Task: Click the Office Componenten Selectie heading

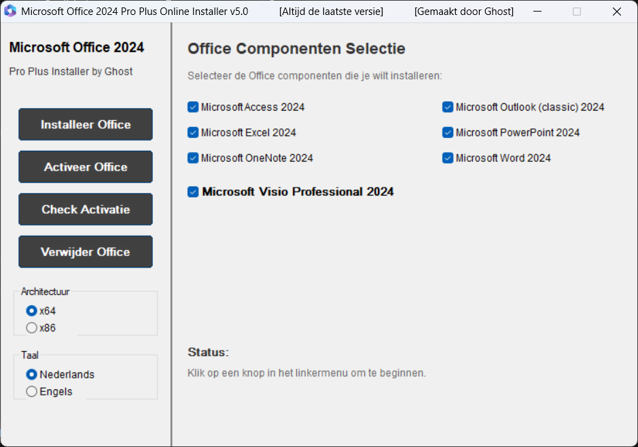Action: pyautogui.click(x=296, y=48)
